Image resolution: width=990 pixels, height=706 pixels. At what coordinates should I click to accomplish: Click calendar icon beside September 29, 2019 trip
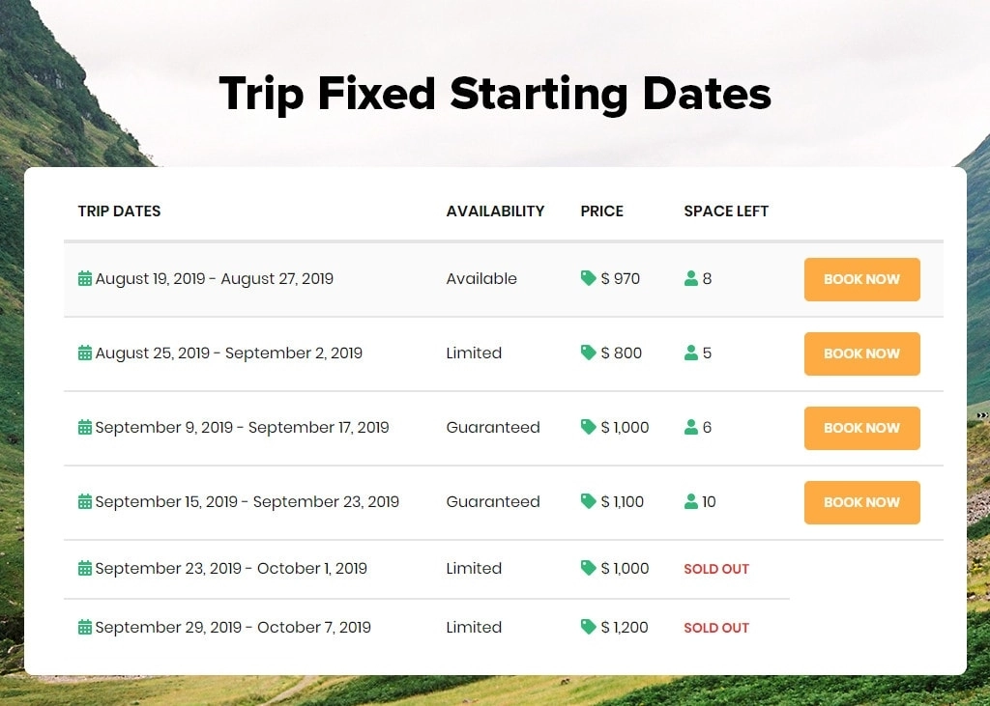pos(85,628)
